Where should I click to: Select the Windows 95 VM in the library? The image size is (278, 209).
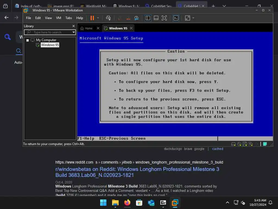point(50,45)
